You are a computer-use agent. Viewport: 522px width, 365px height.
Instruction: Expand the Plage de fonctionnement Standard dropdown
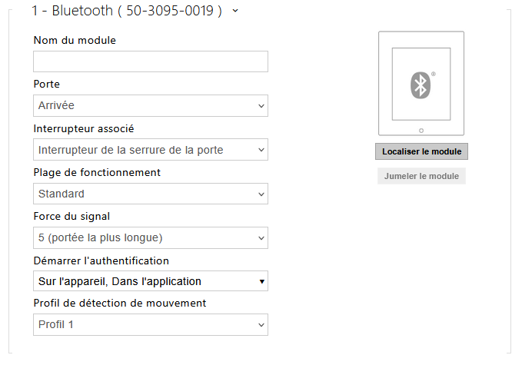click(x=151, y=194)
